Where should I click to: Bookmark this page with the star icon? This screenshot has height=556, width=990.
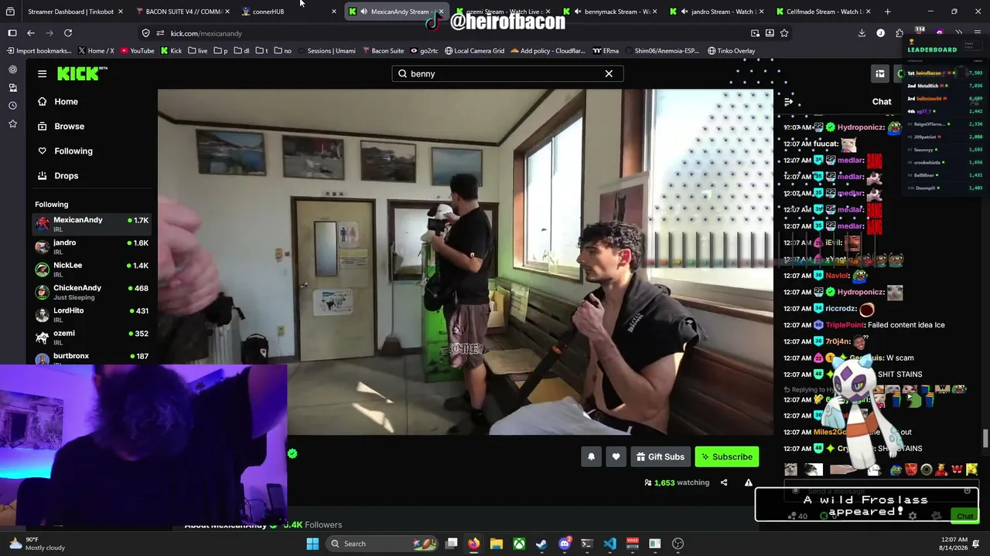tap(784, 33)
